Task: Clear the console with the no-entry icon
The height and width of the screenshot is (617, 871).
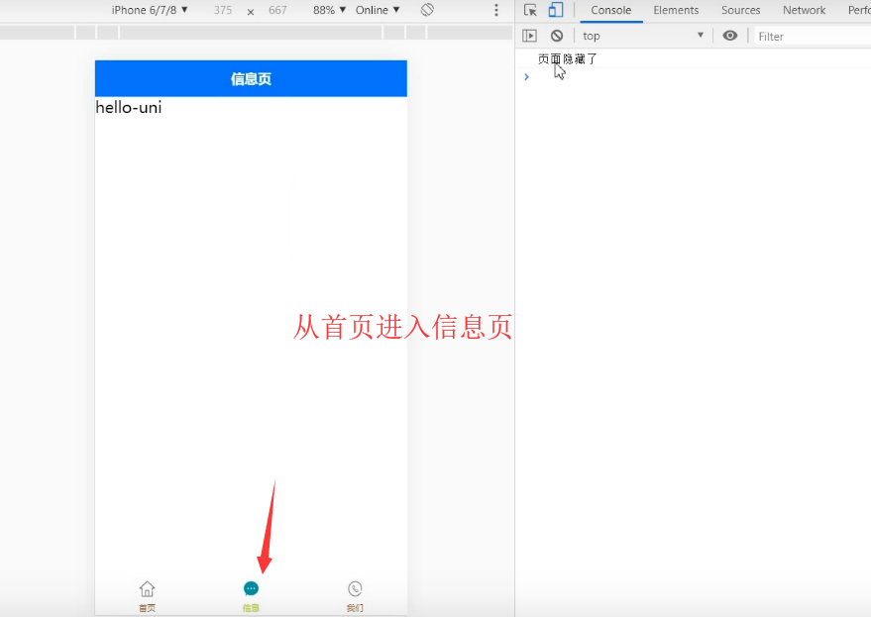Action: [556, 35]
